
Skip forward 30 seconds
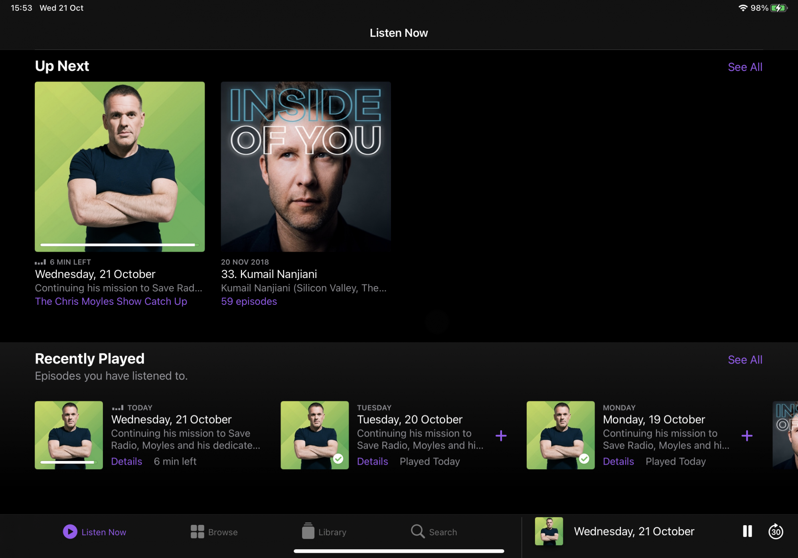coord(776,531)
